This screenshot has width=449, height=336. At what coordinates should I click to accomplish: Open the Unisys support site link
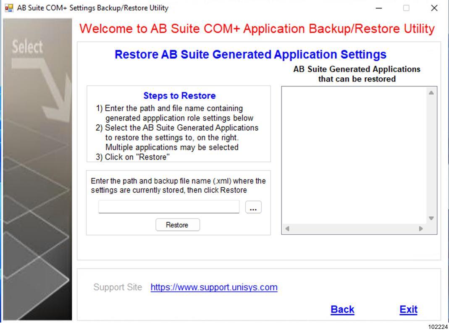[x=214, y=287]
